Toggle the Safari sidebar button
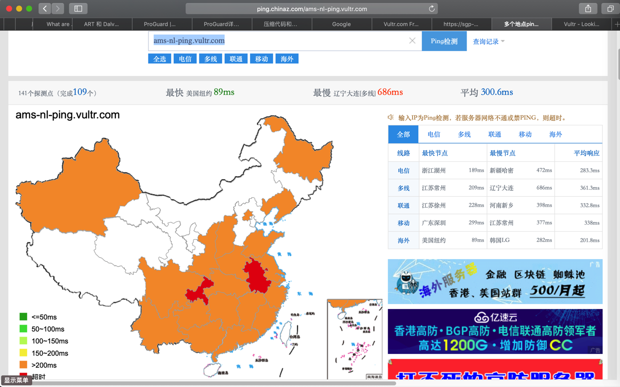Viewport: 620px width, 387px height. 78,8
